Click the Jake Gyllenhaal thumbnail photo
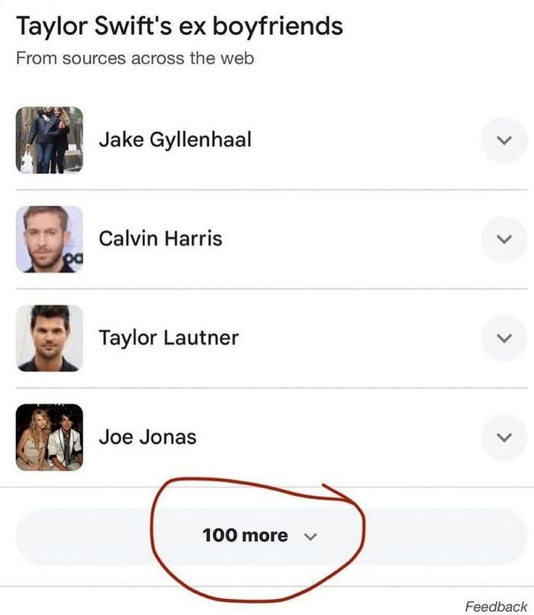This screenshot has height=615, width=534. click(x=49, y=140)
